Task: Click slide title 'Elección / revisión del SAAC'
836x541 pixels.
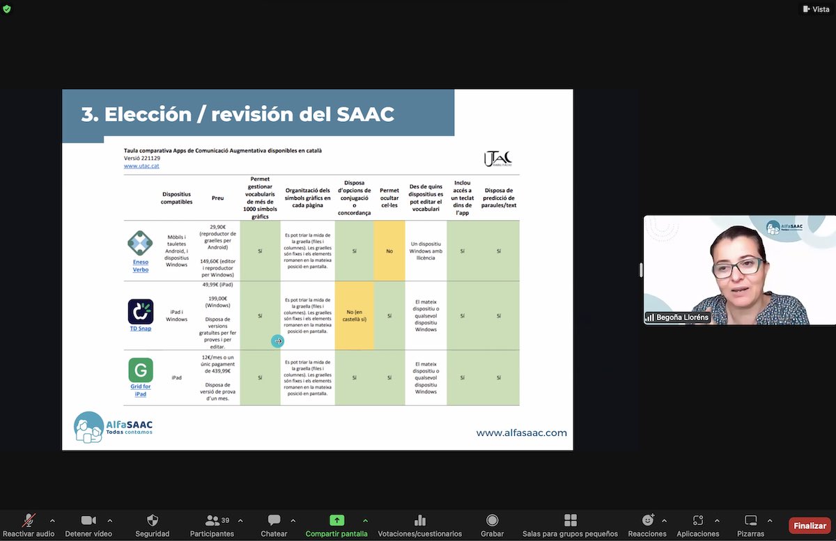Action: pos(238,115)
